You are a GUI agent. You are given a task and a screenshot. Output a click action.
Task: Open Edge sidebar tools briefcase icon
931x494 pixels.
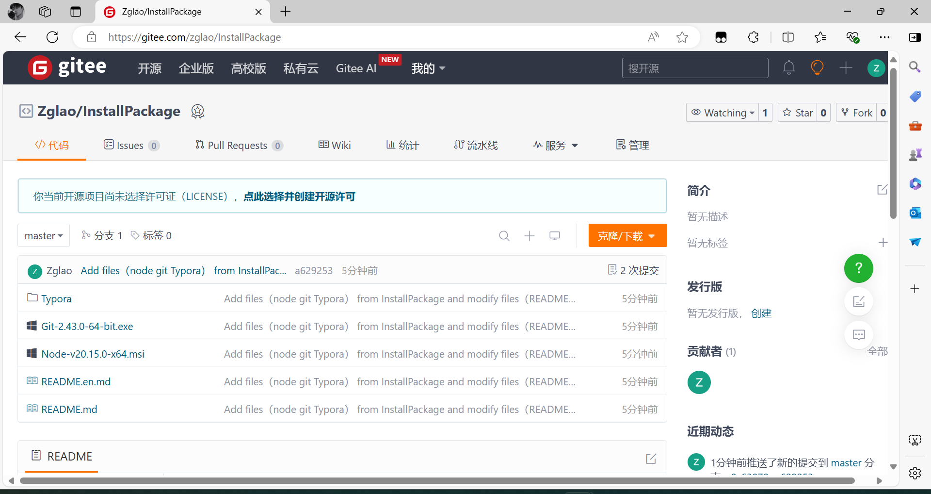coord(915,126)
